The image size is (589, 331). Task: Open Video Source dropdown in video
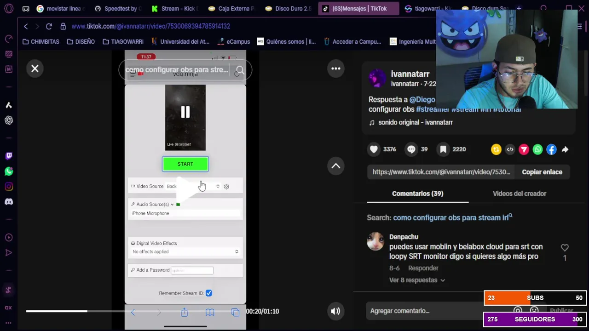pos(193,186)
